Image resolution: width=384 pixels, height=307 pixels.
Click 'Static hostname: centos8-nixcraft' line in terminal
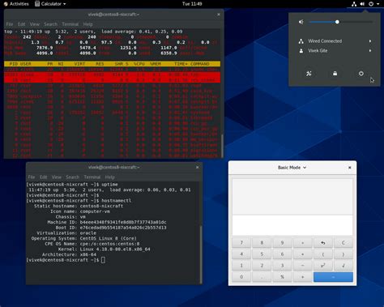79,206
